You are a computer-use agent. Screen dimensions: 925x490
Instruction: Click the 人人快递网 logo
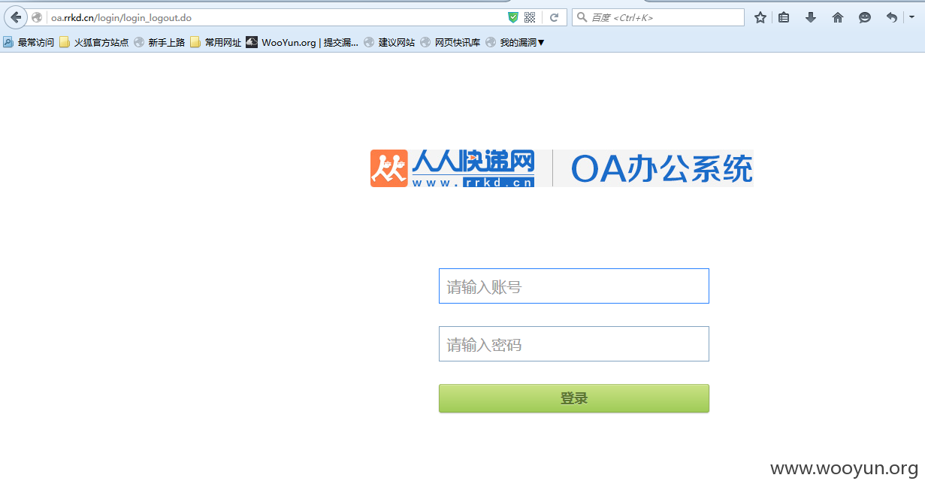tap(452, 168)
